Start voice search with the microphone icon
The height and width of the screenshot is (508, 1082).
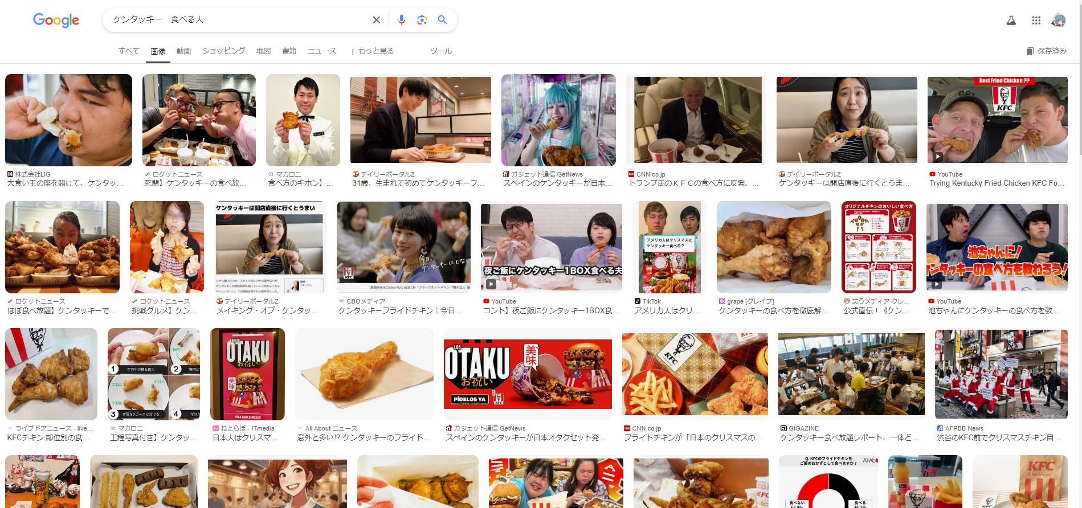(401, 20)
